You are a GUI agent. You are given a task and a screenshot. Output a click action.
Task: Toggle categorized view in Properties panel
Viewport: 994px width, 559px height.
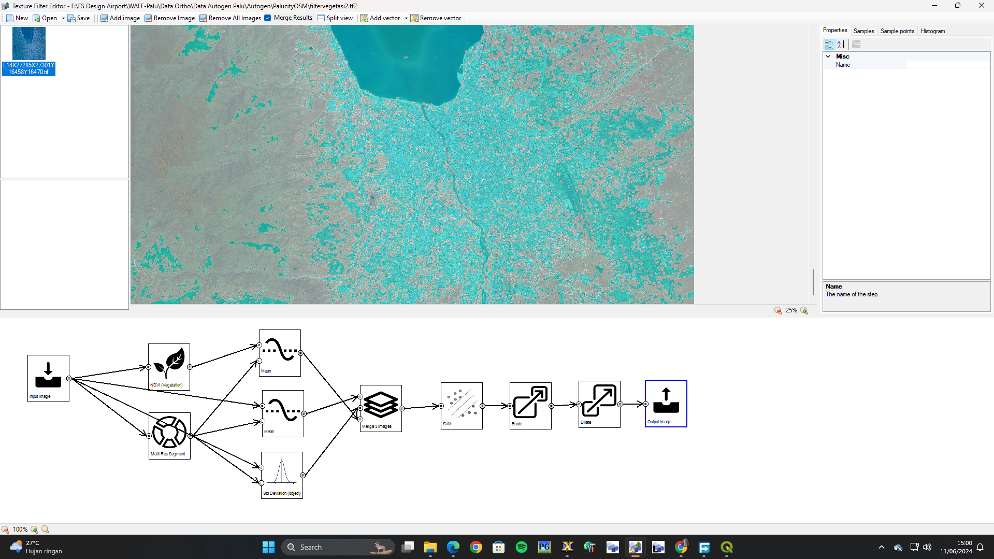(828, 45)
